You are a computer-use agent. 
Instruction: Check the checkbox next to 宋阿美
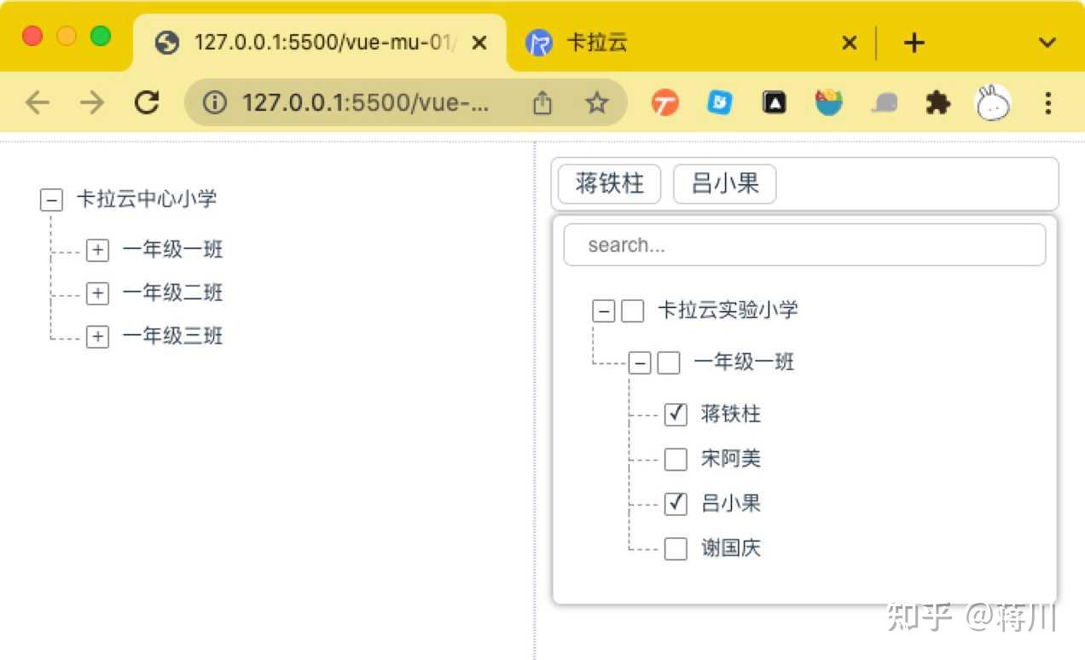[x=675, y=459]
